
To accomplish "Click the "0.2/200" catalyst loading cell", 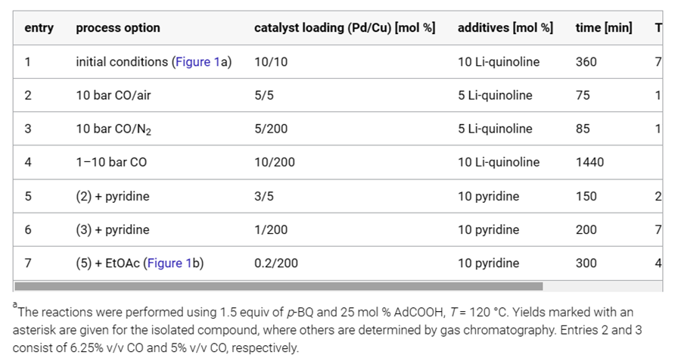I will tap(276, 263).
